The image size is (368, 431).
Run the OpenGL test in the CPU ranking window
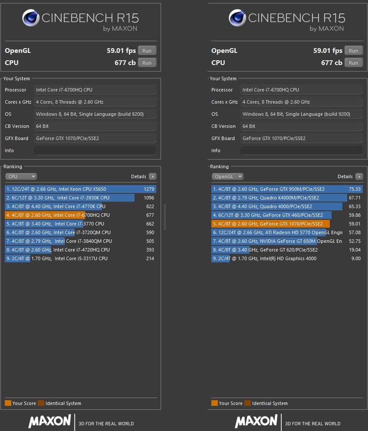[x=147, y=51]
